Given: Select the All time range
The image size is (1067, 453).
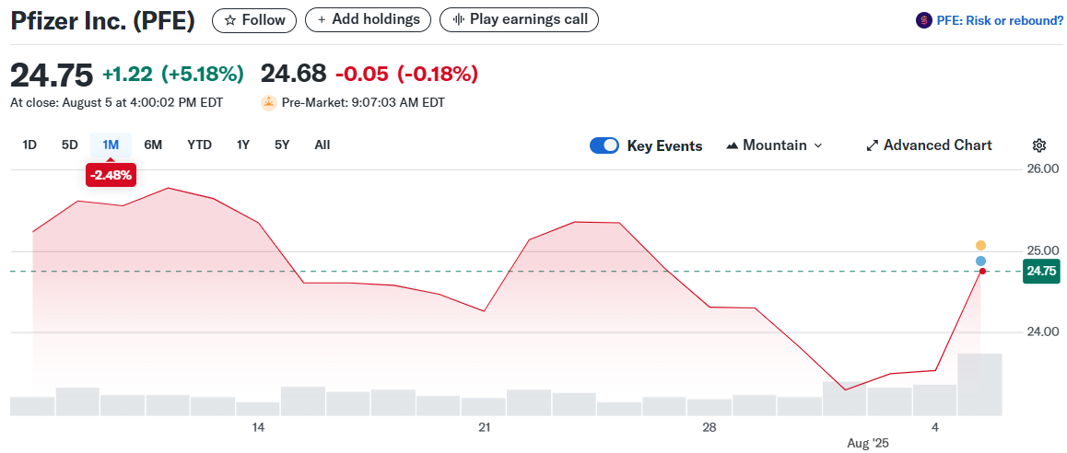Looking at the screenshot, I should [x=322, y=145].
